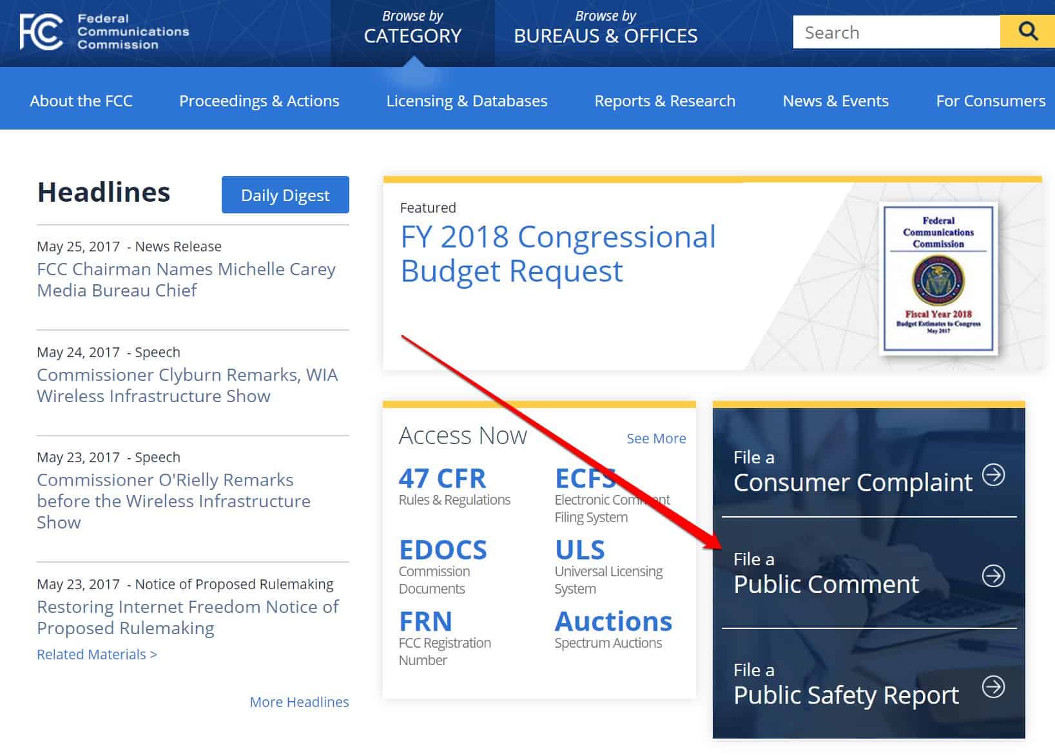Image resolution: width=1055 pixels, height=756 pixels.
Task: Click arrow icon beside Public Safety Report
Action: [993, 686]
